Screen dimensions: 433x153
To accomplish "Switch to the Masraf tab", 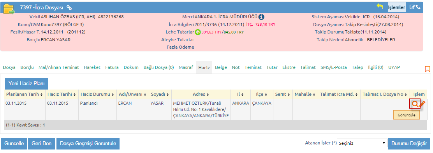I will pos(186,67).
